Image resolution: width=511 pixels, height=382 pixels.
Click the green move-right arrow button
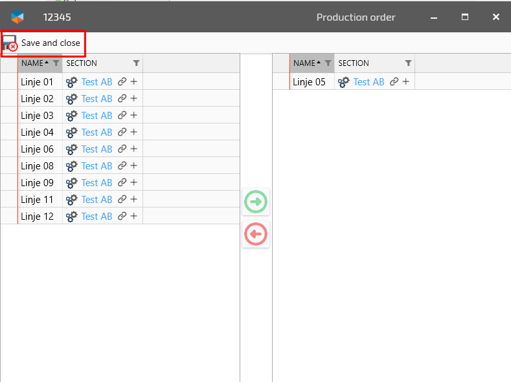pyautogui.click(x=256, y=202)
